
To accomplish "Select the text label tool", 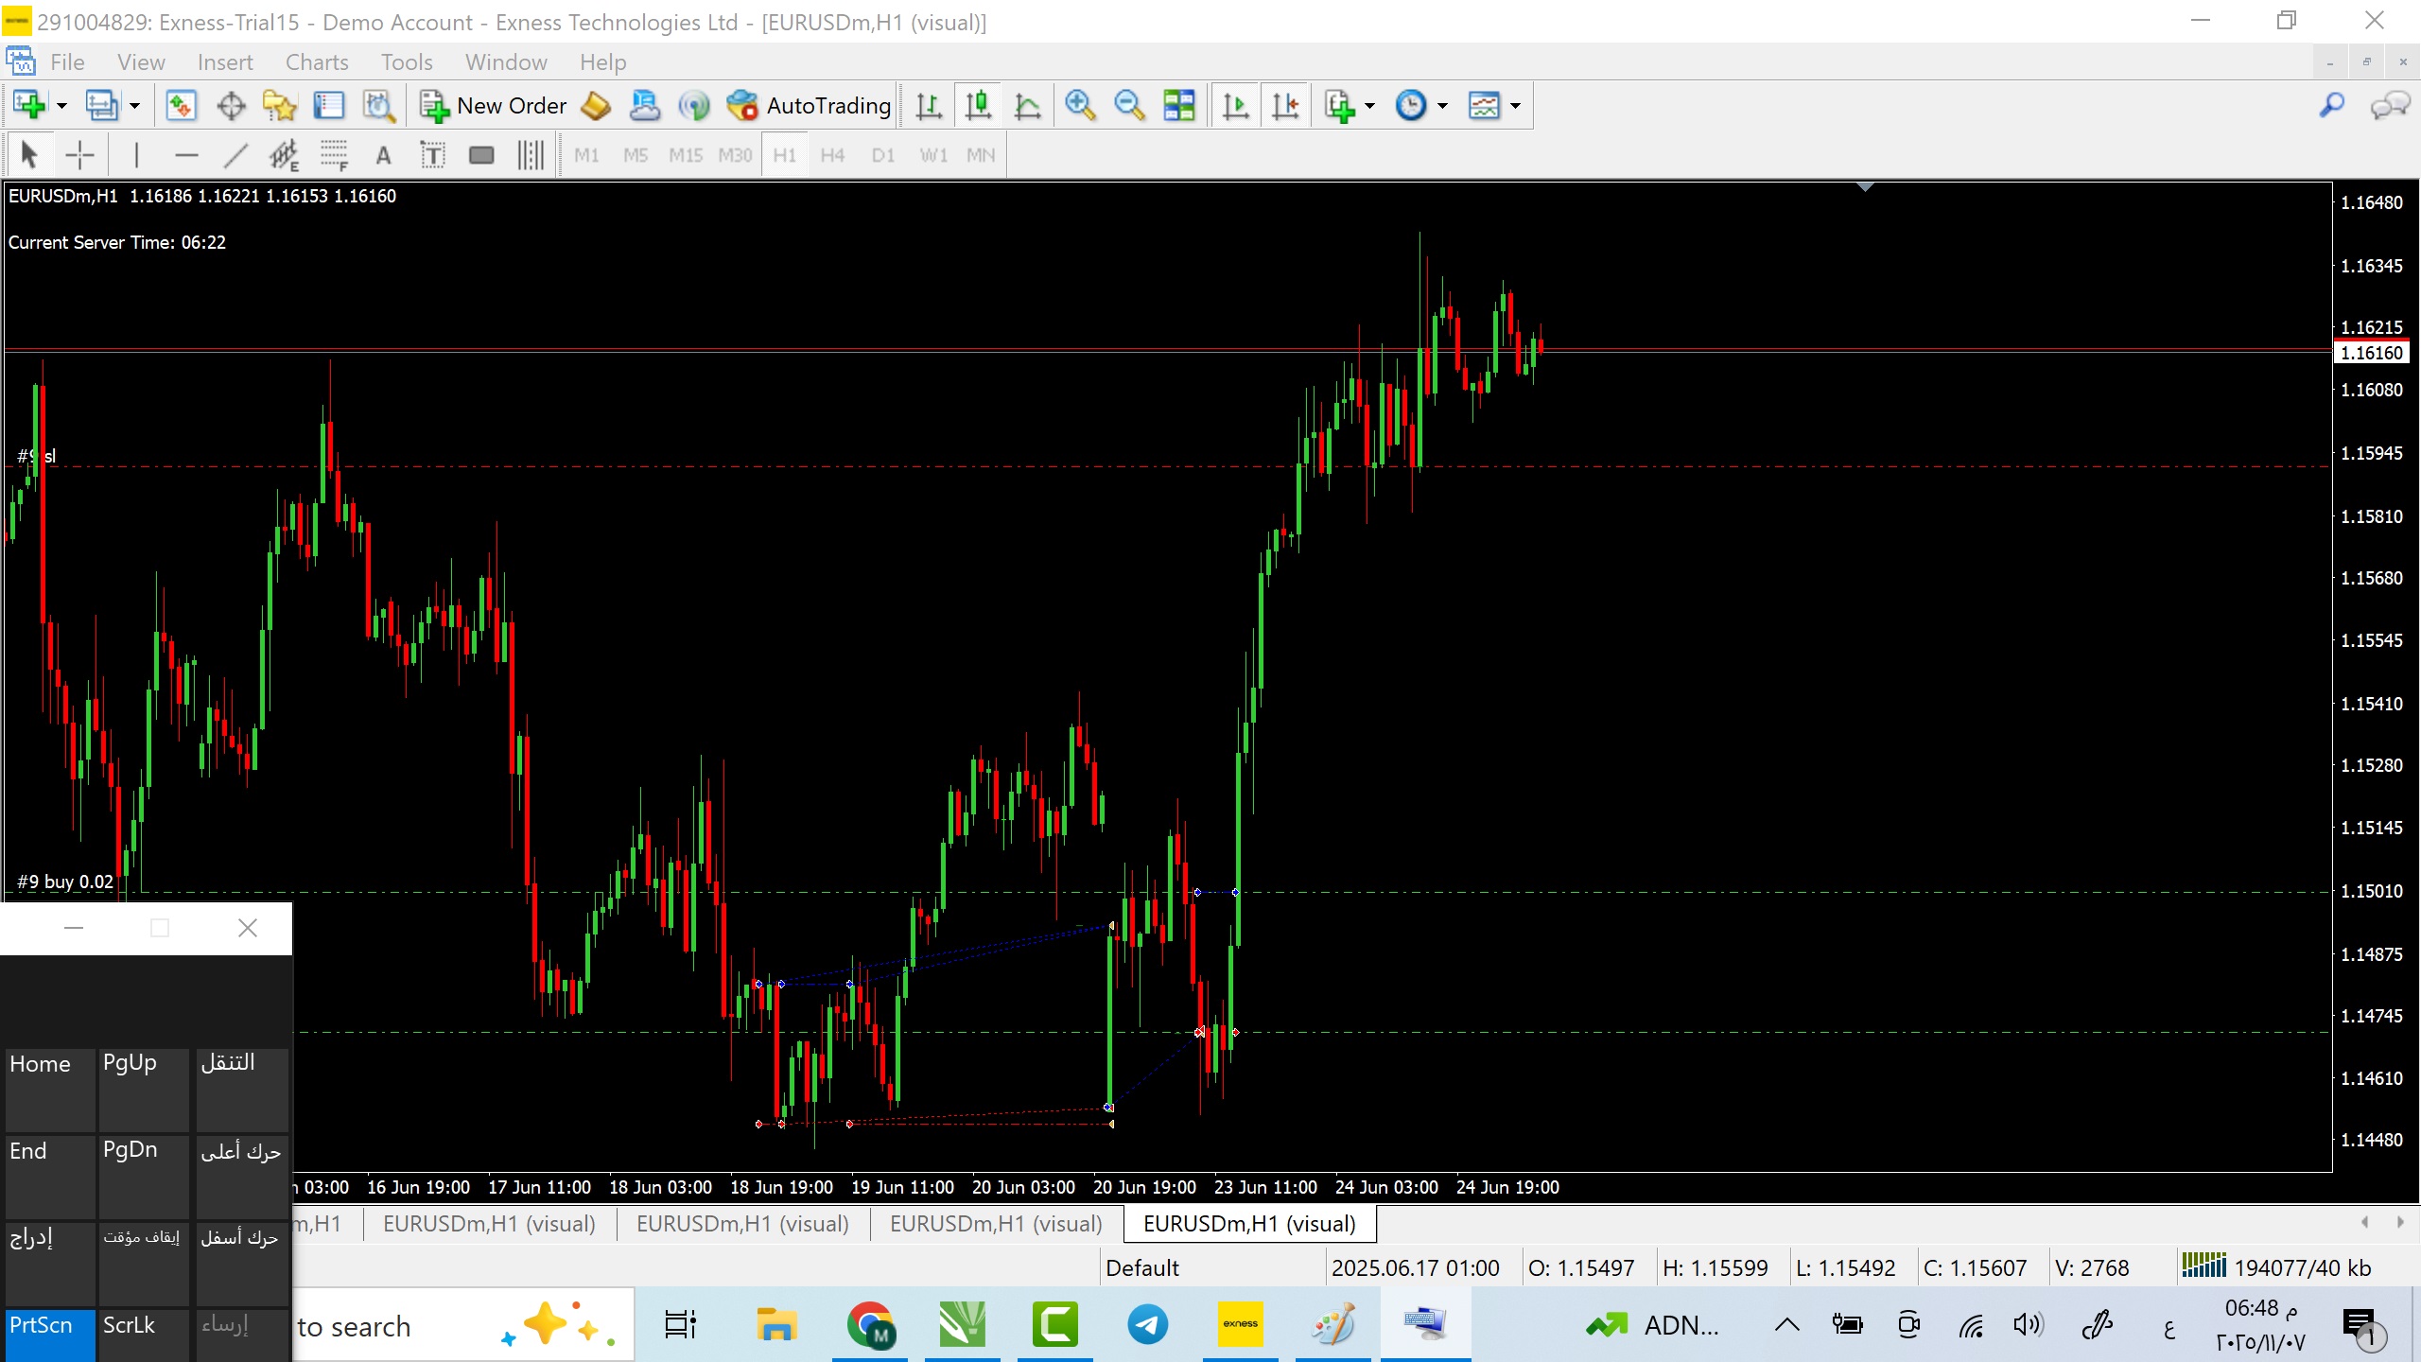I will click(x=432, y=155).
